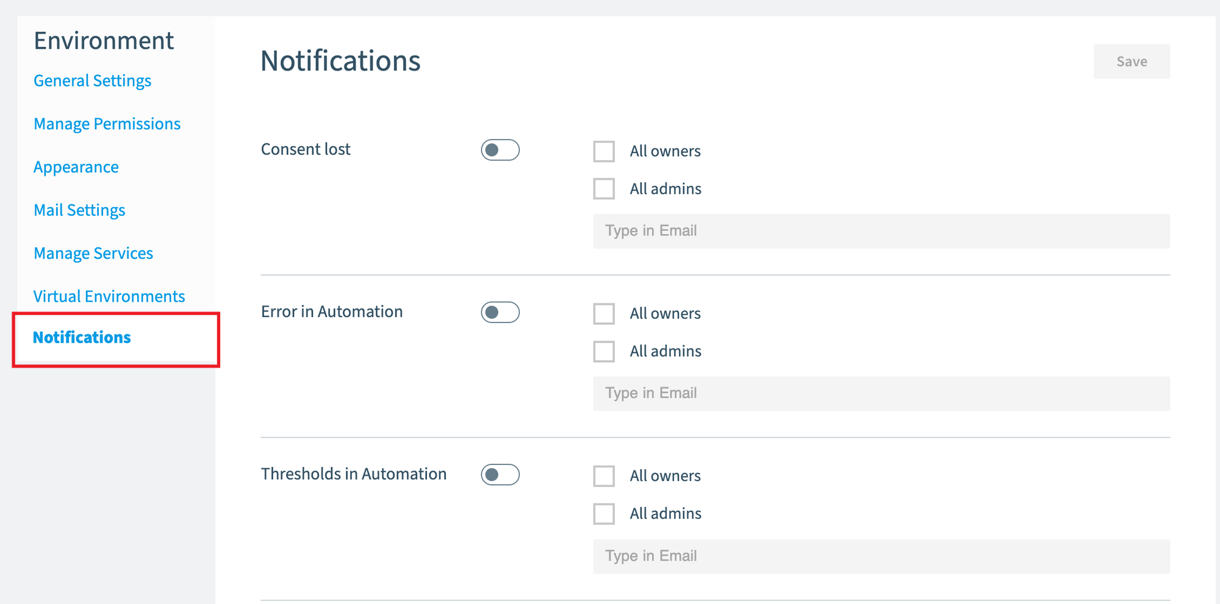
Task: Click the Environment sidebar heading
Action: [x=104, y=41]
